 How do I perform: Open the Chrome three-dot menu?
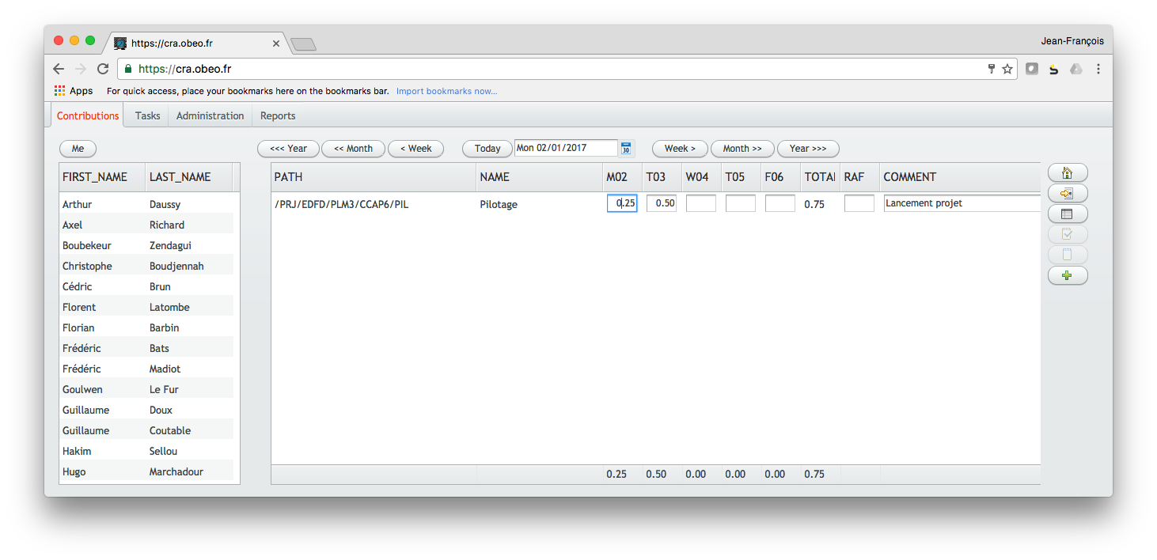[x=1098, y=69]
